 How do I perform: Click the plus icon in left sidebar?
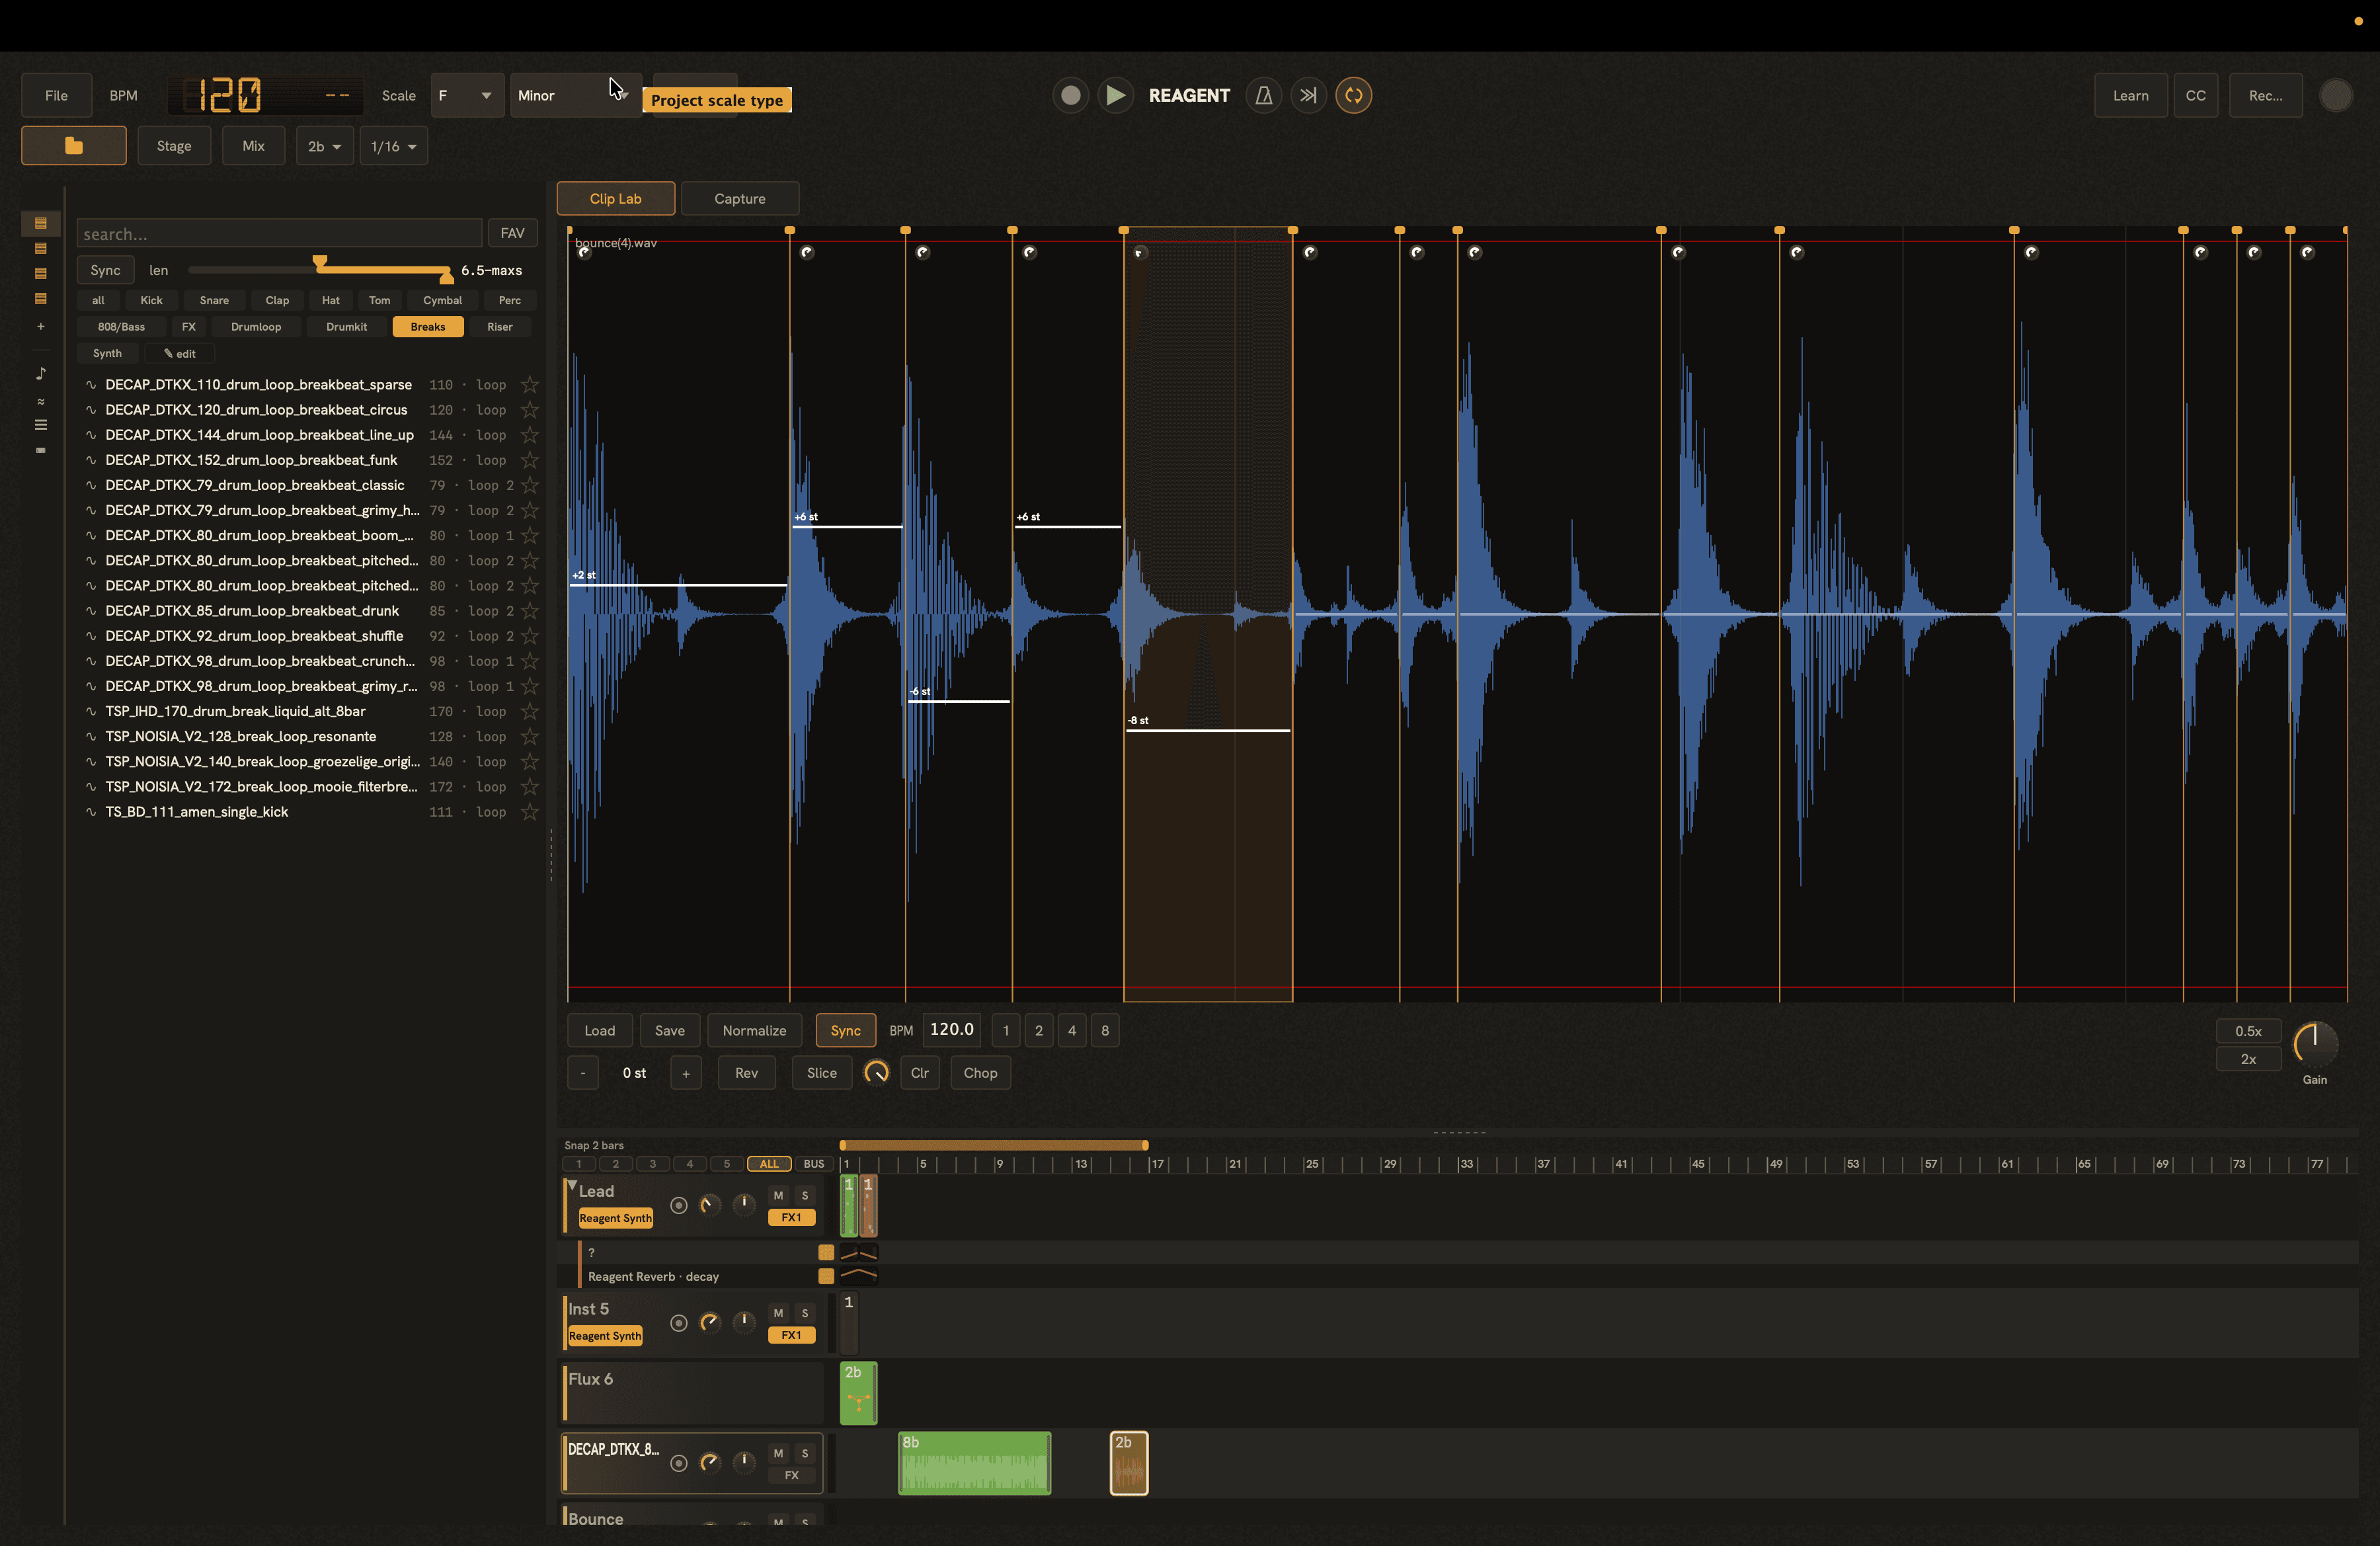click(x=41, y=326)
